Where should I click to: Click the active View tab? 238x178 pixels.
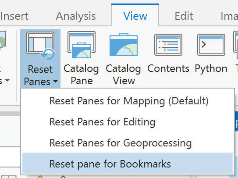coord(135,16)
